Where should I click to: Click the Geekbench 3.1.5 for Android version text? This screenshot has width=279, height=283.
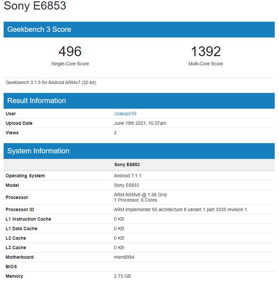point(51,82)
